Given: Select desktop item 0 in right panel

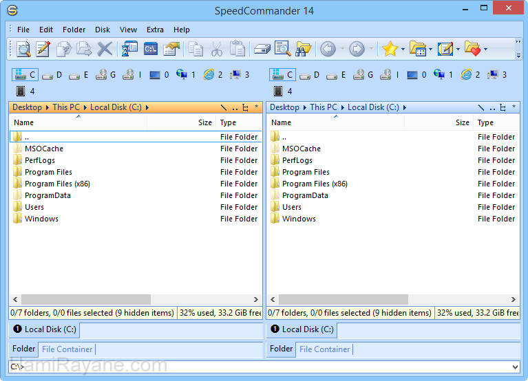Looking at the screenshot, I should coord(416,75).
